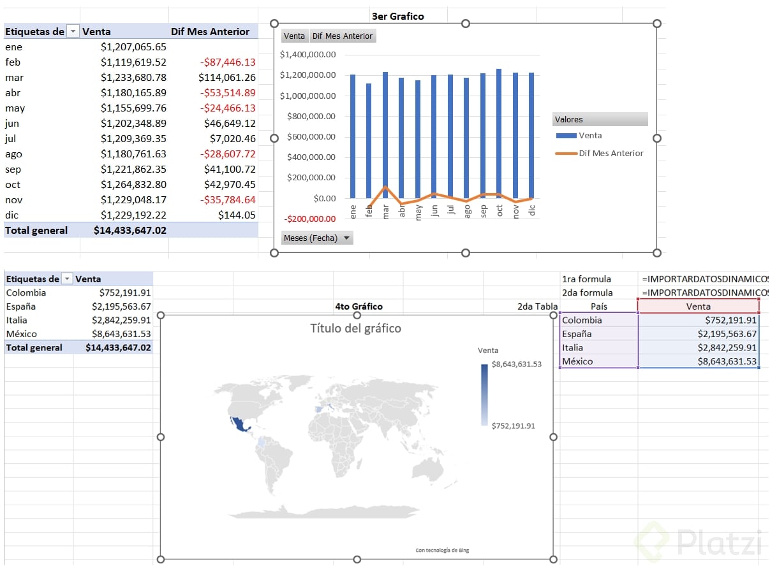The height and width of the screenshot is (569, 770).
Task: Open the Etiquetas de filter arrow above Colombia row
Action: [x=66, y=278]
